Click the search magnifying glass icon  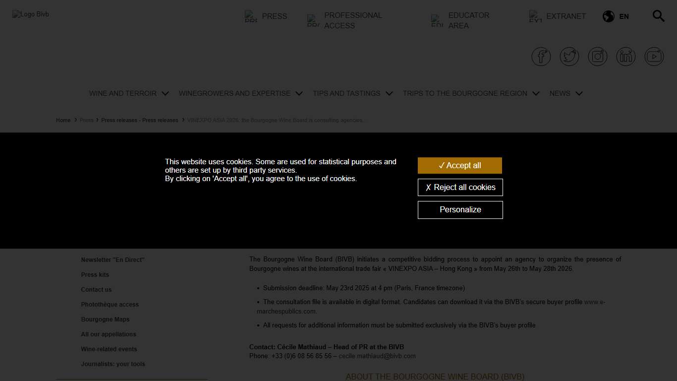[x=658, y=16]
